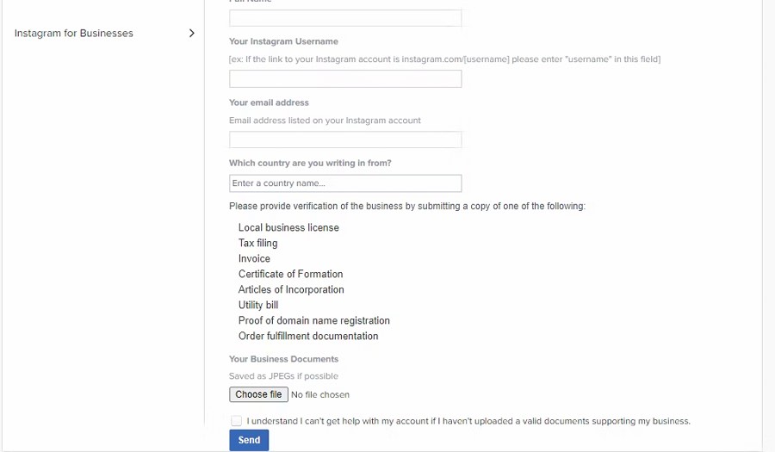
Task: Open the country name combo box
Action: [x=345, y=183]
